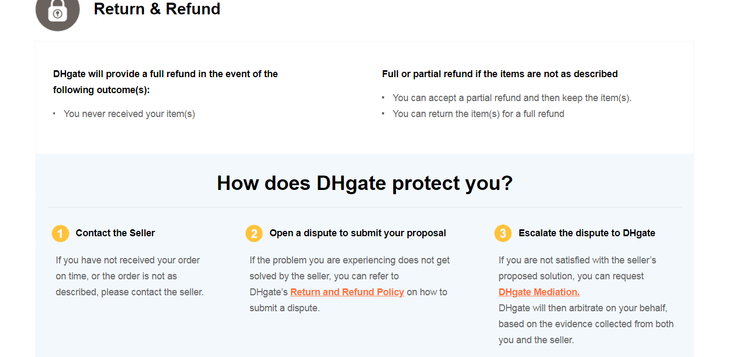Image resolution: width=732 pixels, height=357 pixels.
Task: Click 'You never received your item(s)' bullet
Action: 129,114
